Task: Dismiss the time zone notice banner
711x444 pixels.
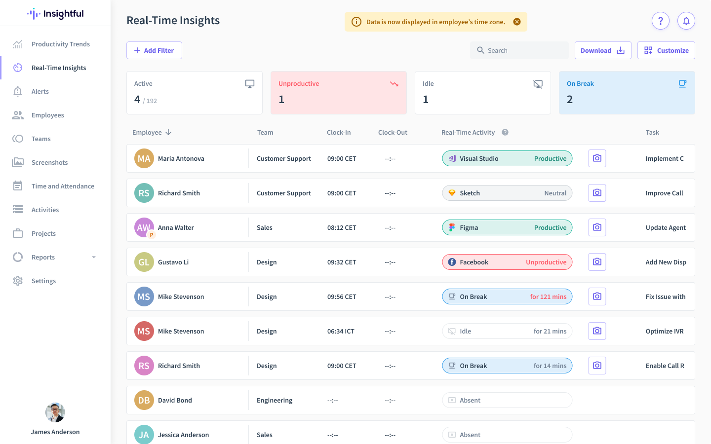Action: (517, 22)
